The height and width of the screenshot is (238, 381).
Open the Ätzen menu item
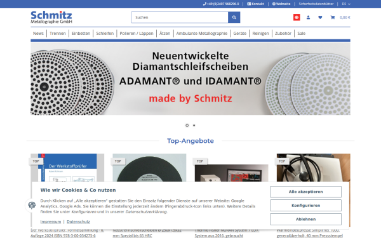pyautogui.click(x=164, y=33)
